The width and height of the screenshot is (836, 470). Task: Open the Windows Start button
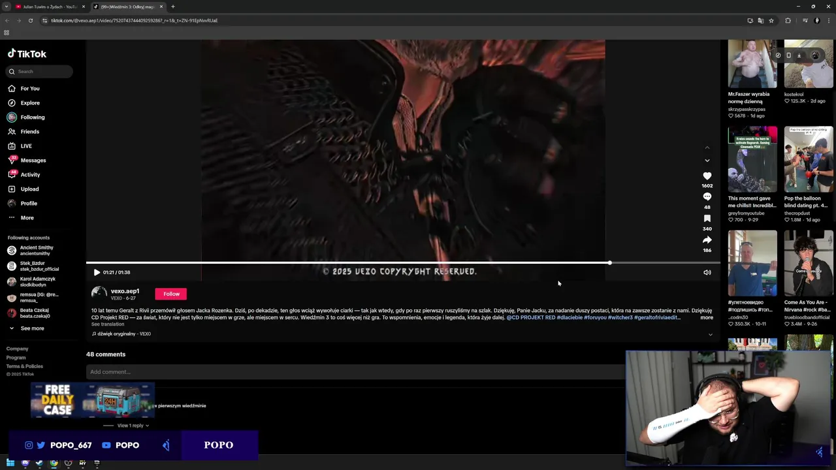[10, 463]
